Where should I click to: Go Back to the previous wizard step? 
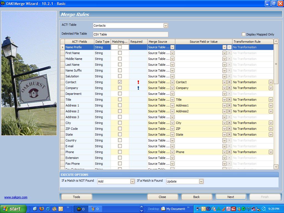point(197,197)
